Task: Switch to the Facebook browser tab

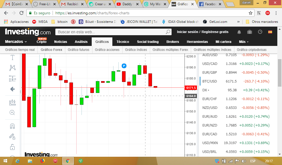Action: tap(210, 4)
